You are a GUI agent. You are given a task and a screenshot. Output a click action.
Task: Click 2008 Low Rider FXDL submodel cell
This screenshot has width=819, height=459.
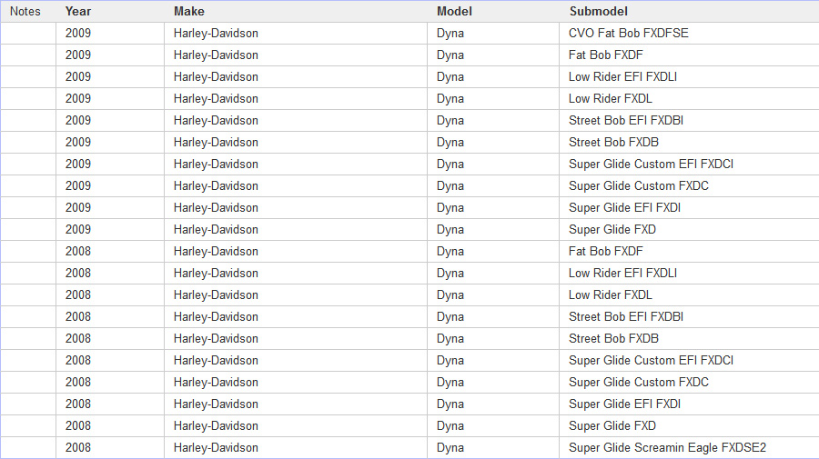point(611,294)
